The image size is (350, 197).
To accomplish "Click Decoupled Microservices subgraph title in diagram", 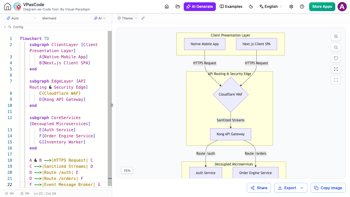I will pos(234,164).
